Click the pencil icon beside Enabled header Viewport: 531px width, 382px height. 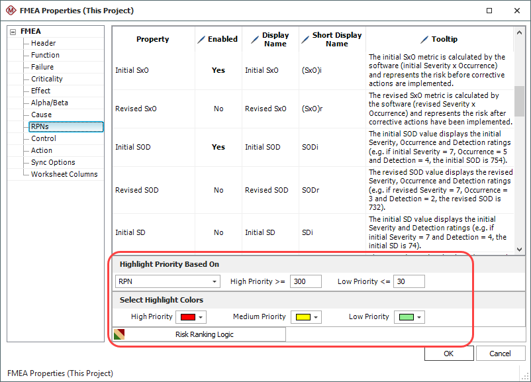pyautogui.click(x=202, y=40)
